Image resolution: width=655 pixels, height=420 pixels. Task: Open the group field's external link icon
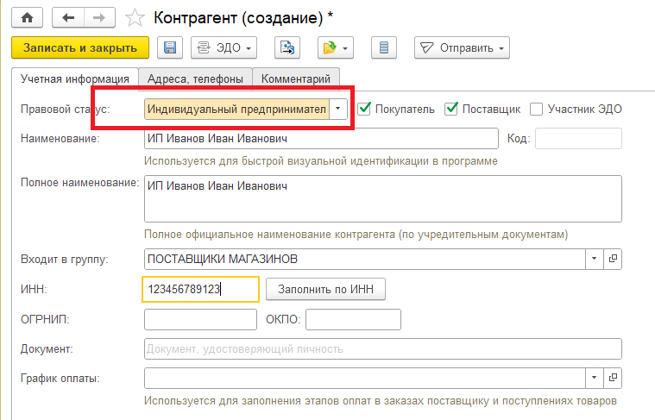(x=614, y=259)
